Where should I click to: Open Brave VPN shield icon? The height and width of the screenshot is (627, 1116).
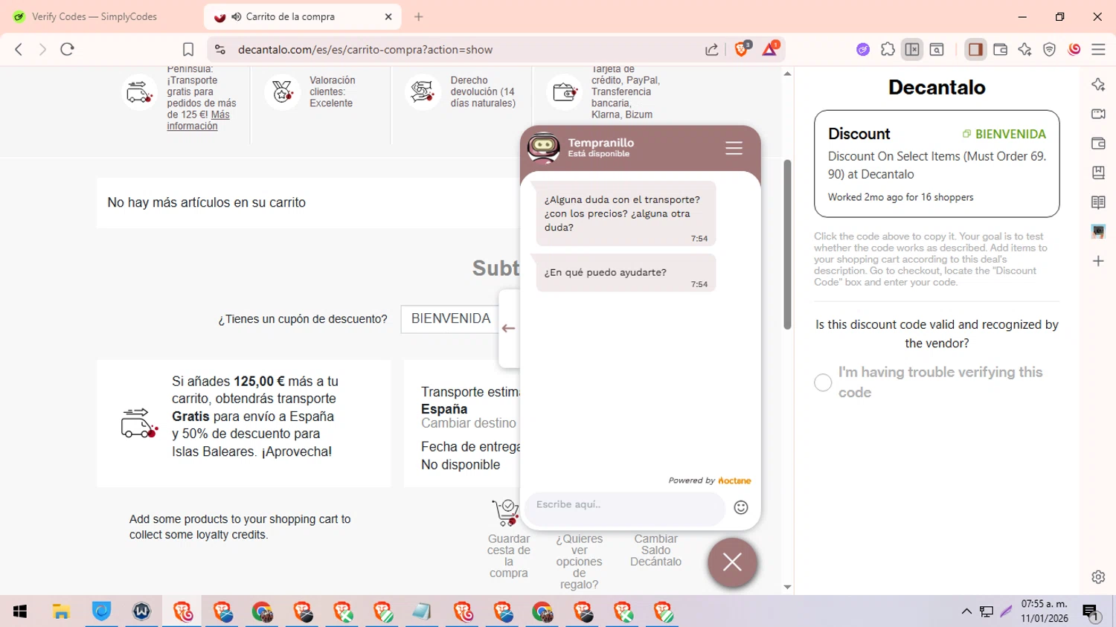(1049, 50)
